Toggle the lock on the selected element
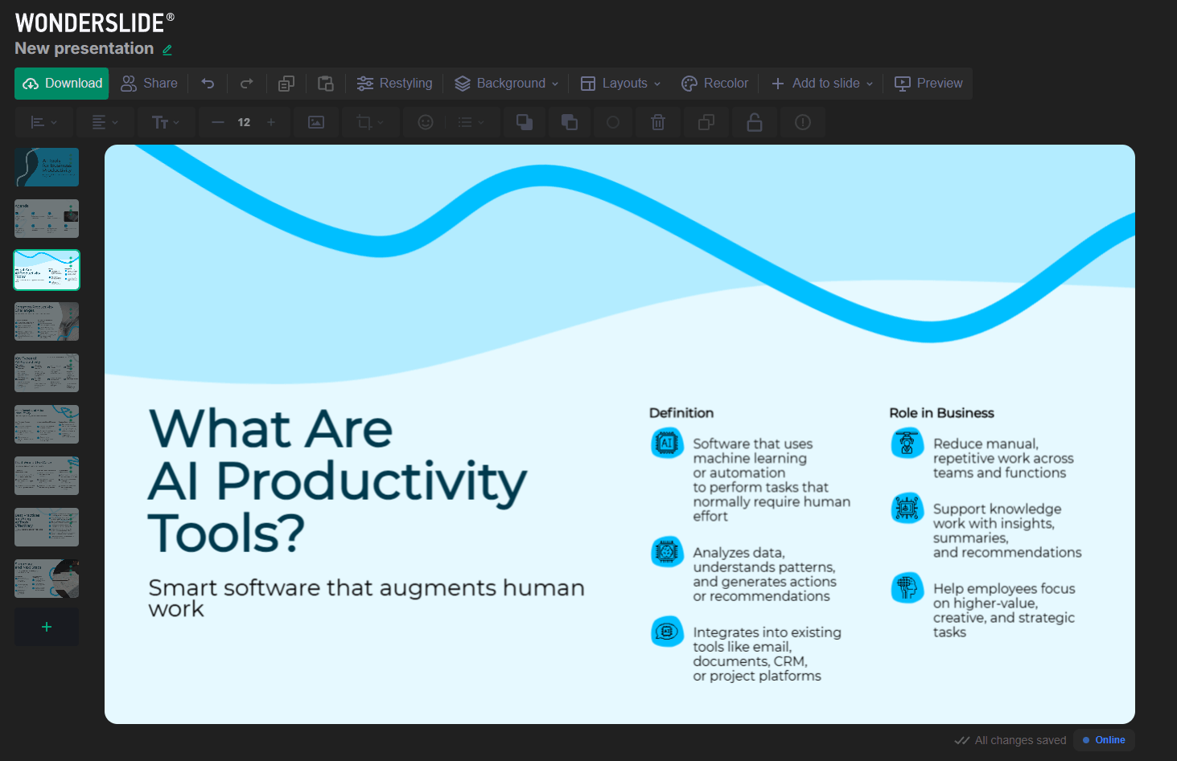1177x761 pixels. (x=755, y=122)
